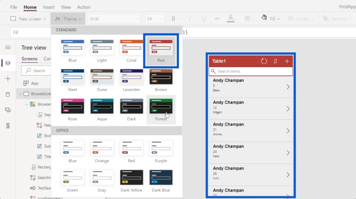Viewport: 356px width, 199px height.
Task: Open the Data sources cylinder icon
Action: (8, 94)
